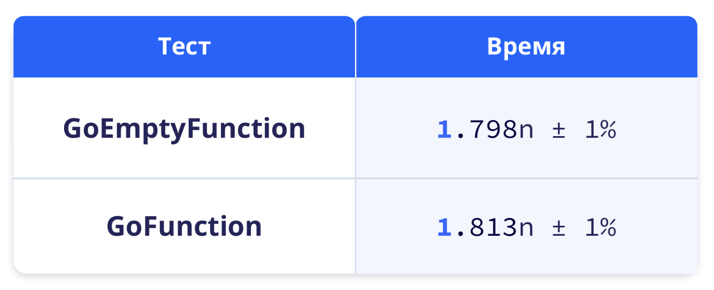714x290 pixels.
Task: Click the 1.798n time value
Action: [486, 130]
